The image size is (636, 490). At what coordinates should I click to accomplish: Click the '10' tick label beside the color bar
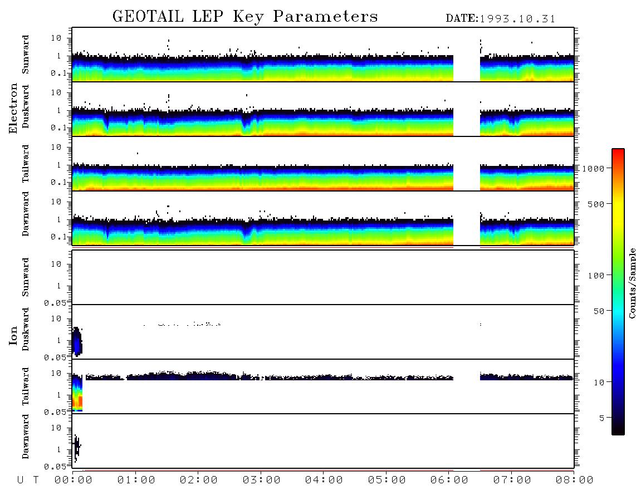(x=599, y=382)
